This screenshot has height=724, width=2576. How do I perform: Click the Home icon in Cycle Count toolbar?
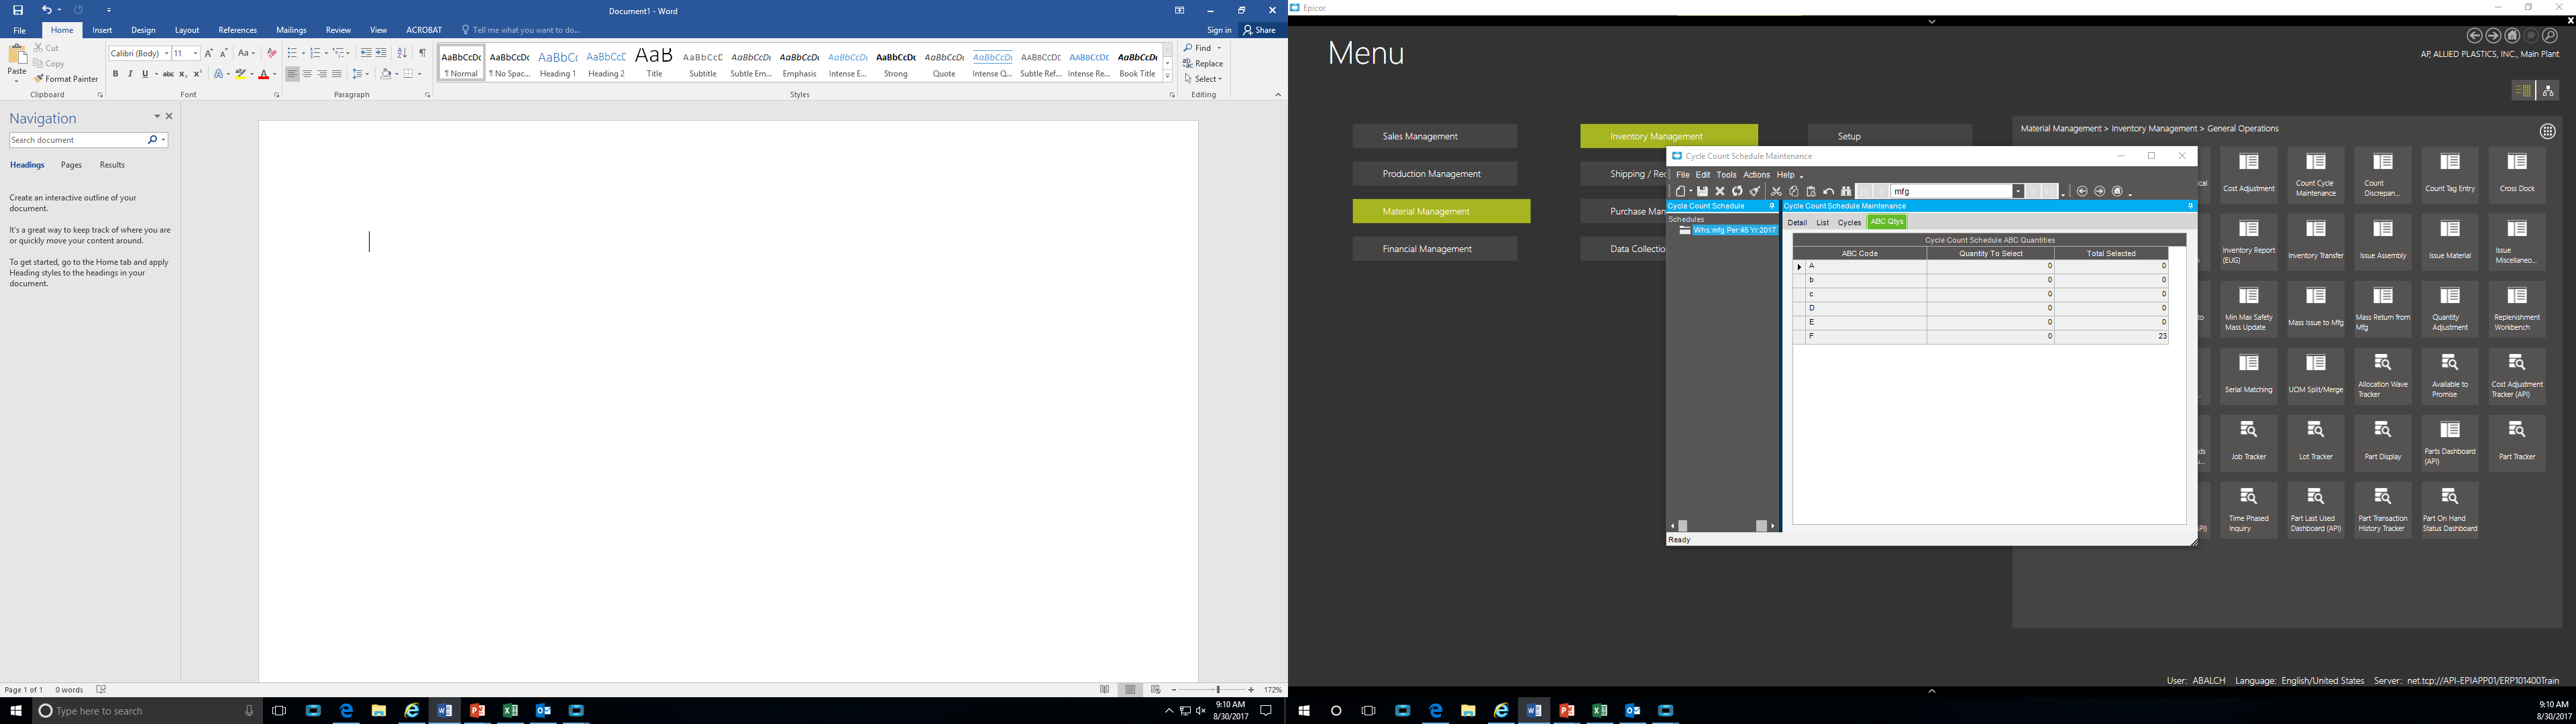tap(2117, 191)
